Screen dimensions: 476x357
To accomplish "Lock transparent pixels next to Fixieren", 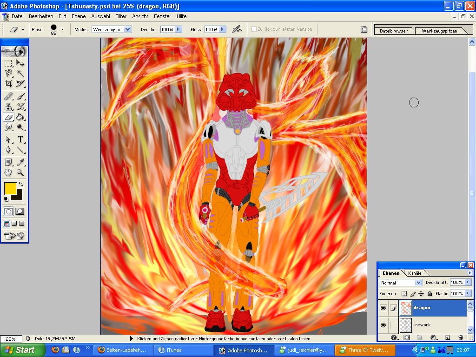I will (x=404, y=294).
